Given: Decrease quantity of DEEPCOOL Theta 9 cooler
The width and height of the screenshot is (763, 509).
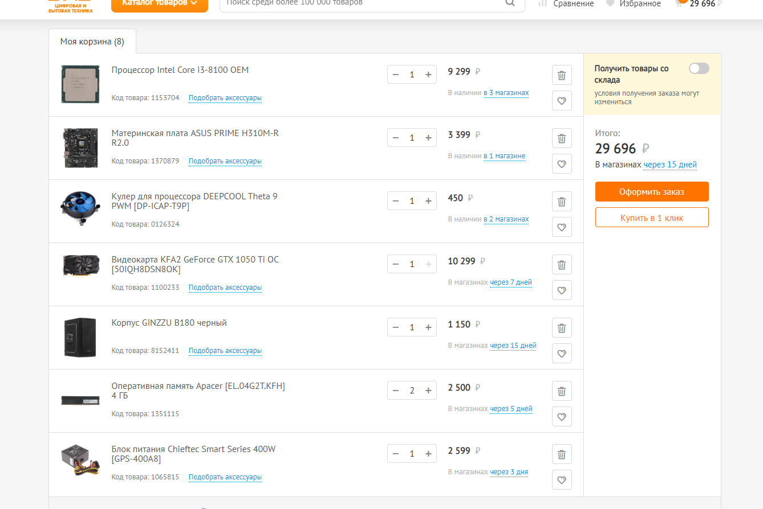Looking at the screenshot, I should coord(396,201).
